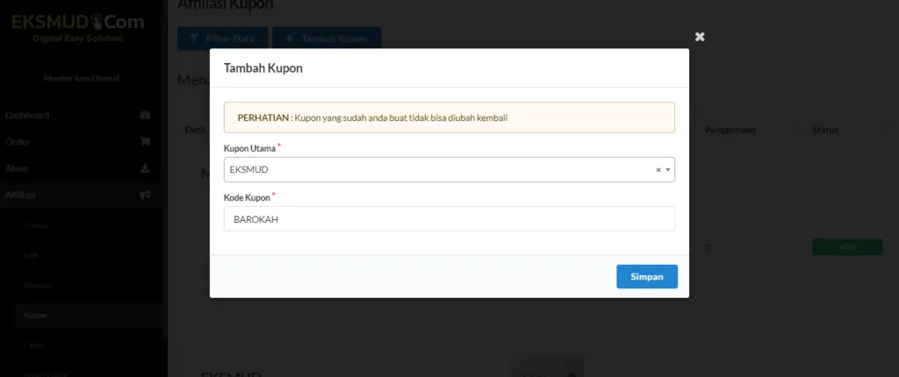Open the Akses sidebar menu
Viewport: 899px width, 377px height.
pos(18,168)
